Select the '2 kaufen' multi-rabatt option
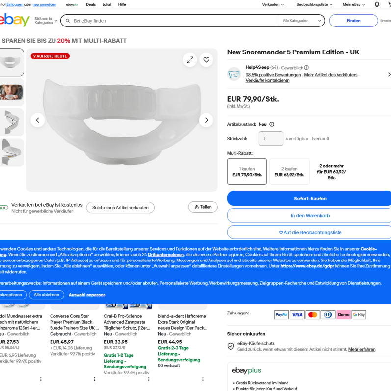Viewport: 391px width, 391px height. [289, 172]
